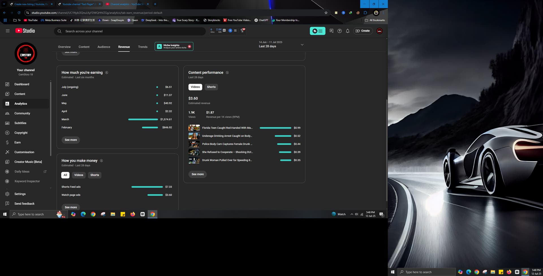The width and height of the screenshot is (543, 276).
Task: Switch to the Overview tab
Action: click(x=64, y=47)
